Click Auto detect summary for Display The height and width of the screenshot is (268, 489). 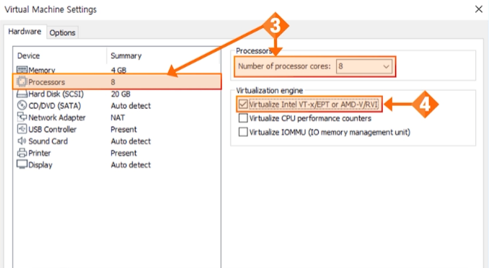(x=131, y=165)
